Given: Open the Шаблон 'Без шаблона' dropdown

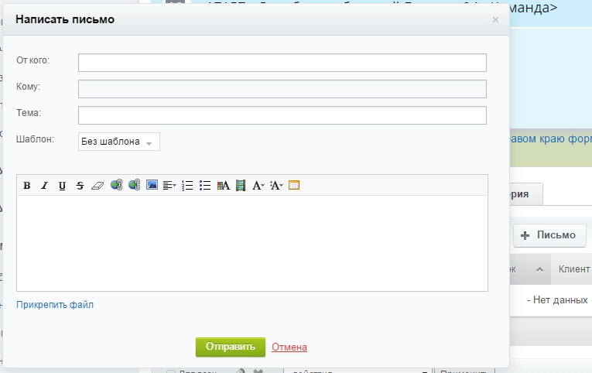Looking at the screenshot, I should pos(118,142).
